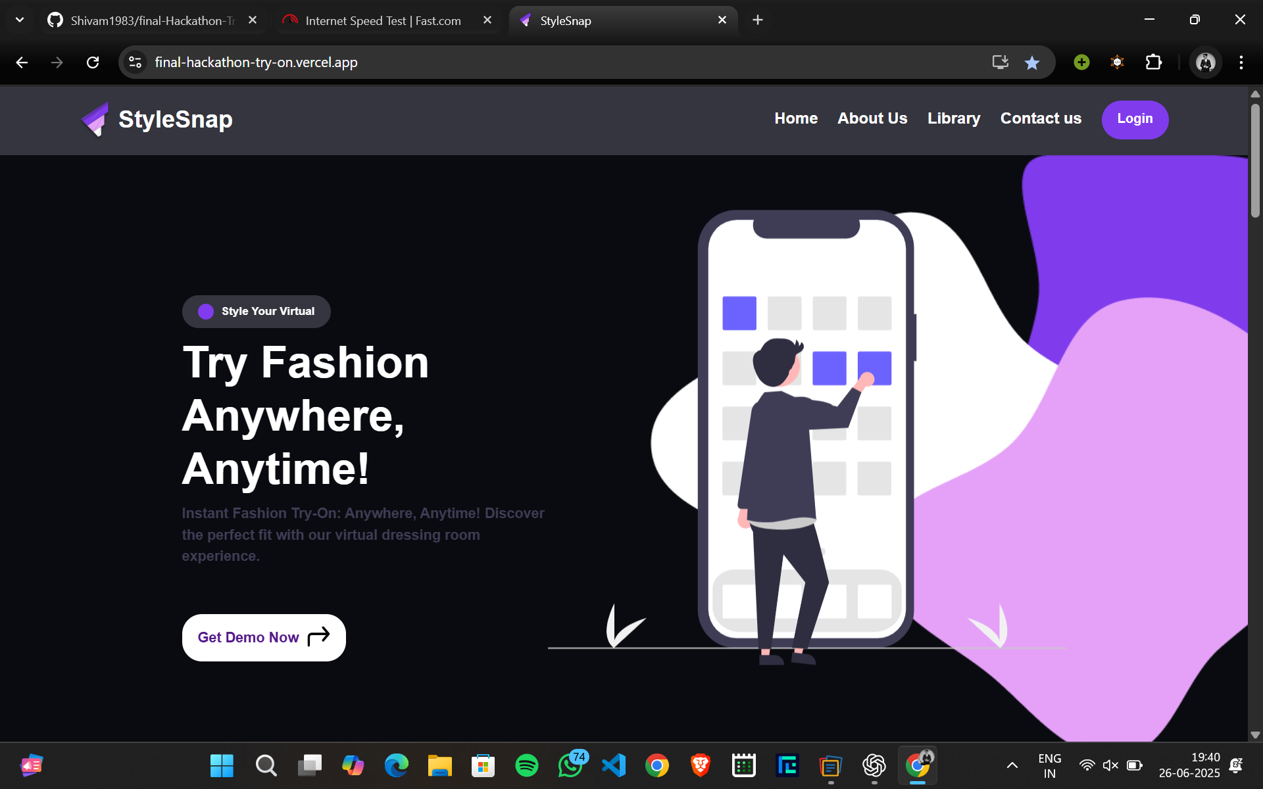View site information icon in address bar
Screen dimensions: 1263x789
tap(135, 62)
